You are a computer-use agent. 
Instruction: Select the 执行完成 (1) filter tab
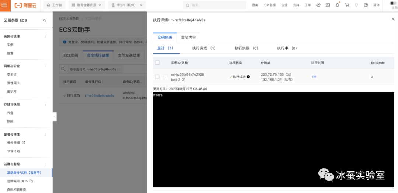pyautogui.click(x=204, y=48)
